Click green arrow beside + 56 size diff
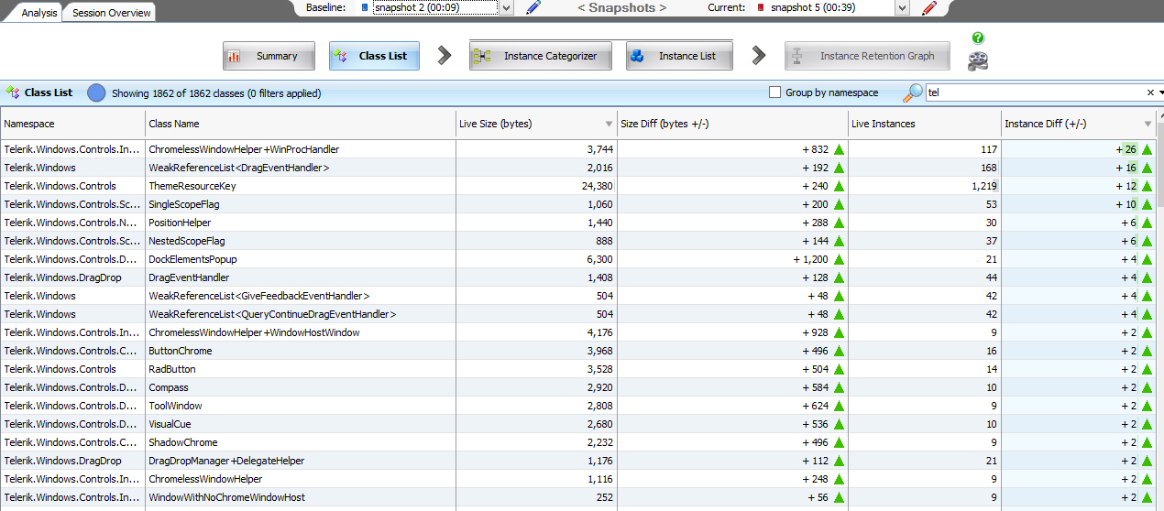 (839, 497)
